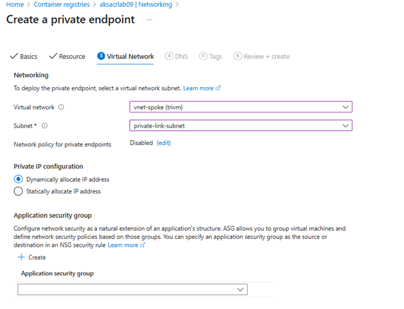Click the step 6 Review circle icon
This screenshot has width=404, height=309.
coord(238,56)
